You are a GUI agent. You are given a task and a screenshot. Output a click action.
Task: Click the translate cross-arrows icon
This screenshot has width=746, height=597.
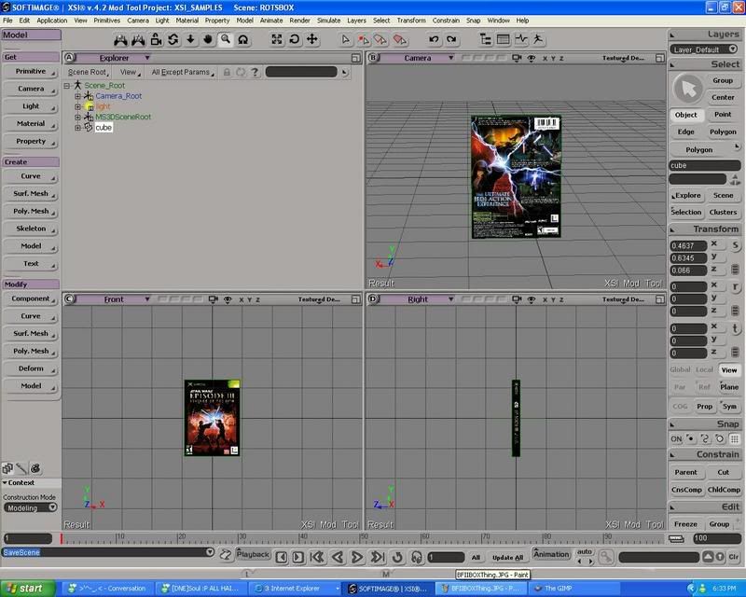(x=311, y=39)
